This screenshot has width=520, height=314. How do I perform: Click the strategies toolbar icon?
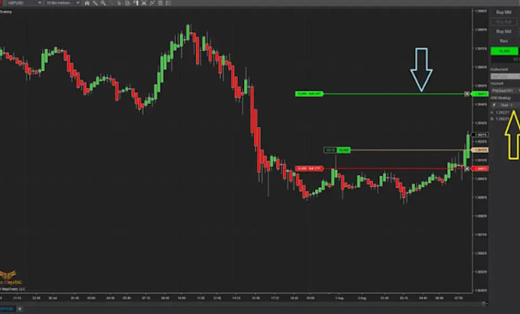pos(152,3)
